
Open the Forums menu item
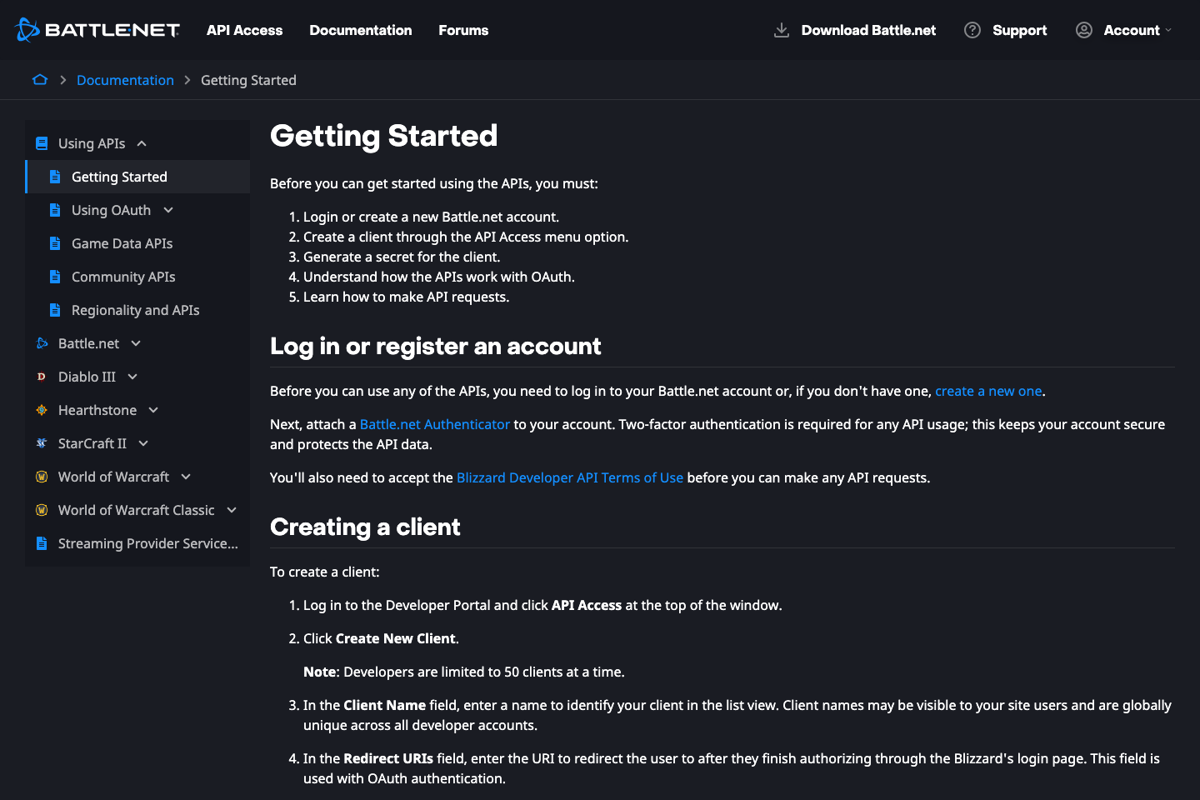tap(463, 29)
